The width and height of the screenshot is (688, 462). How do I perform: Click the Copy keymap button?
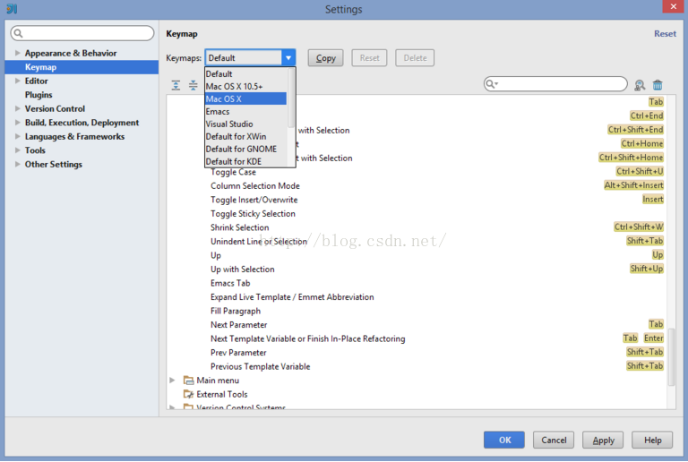325,58
